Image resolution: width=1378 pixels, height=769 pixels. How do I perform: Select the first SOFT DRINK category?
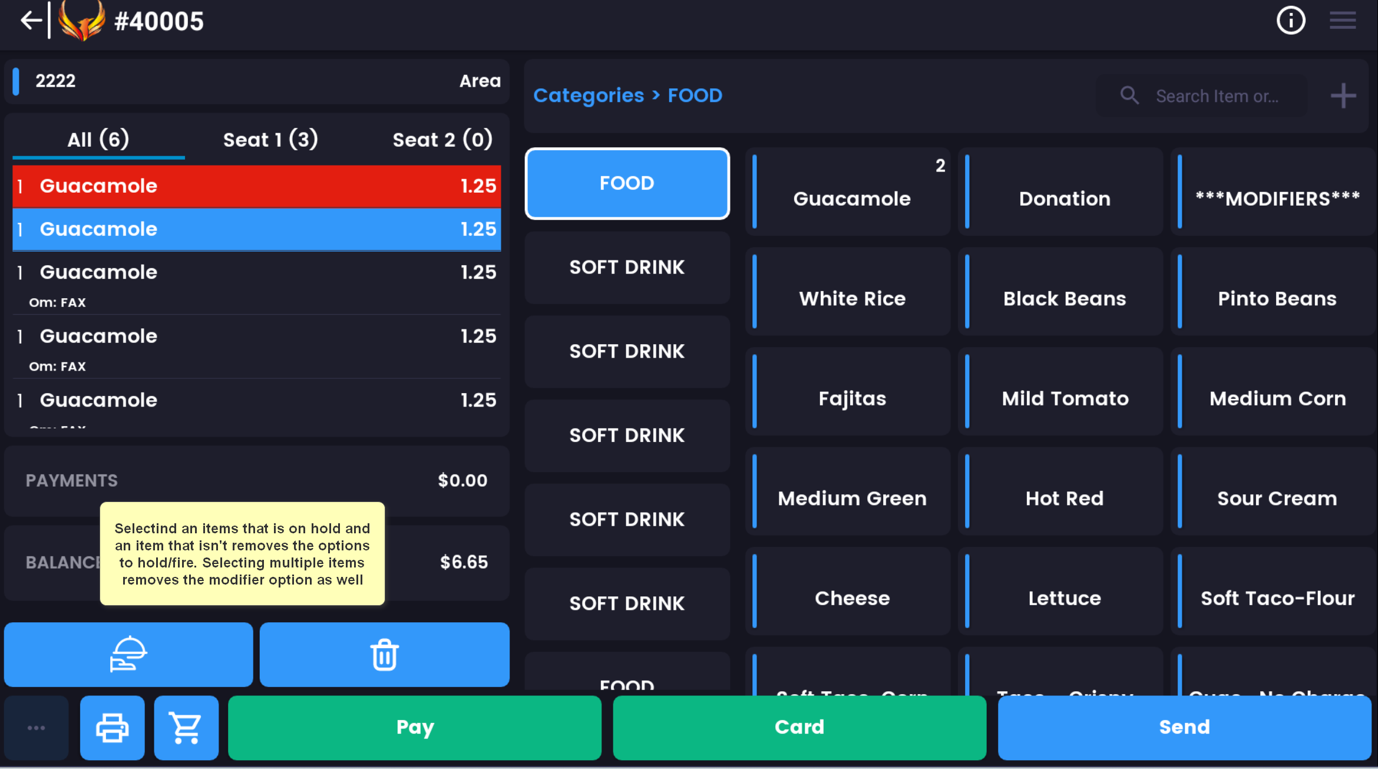(627, 268)
